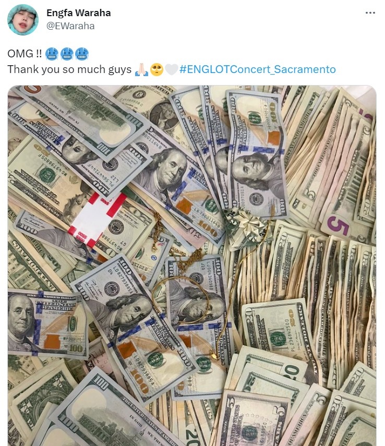
Task: Click the white heart emoji
Action: tap(172, 69)
